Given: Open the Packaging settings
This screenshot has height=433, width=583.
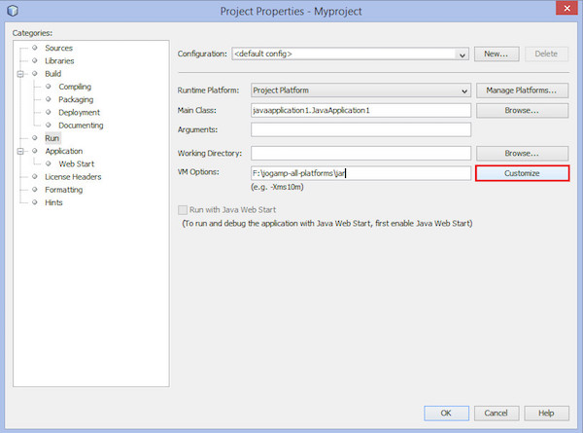Looking at the screenshot, I should 76,100.
